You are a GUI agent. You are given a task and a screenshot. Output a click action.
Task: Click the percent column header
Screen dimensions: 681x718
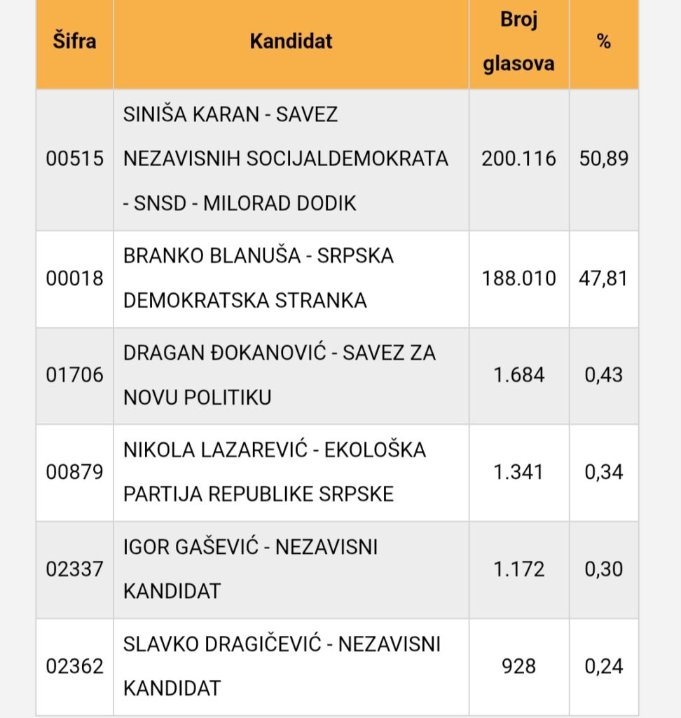coord(603,41)
